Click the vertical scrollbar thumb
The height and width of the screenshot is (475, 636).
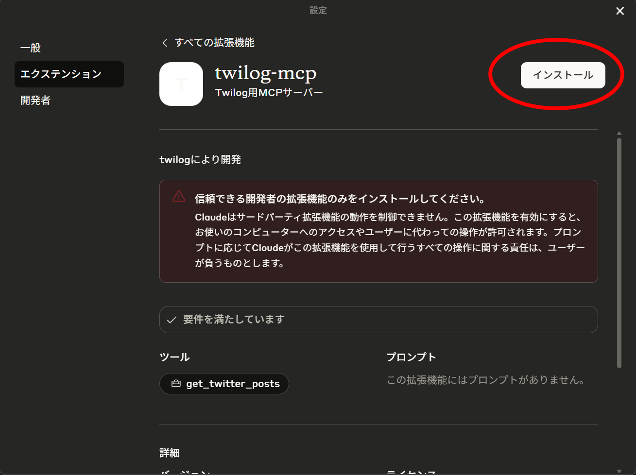click(x=619, y=253)
